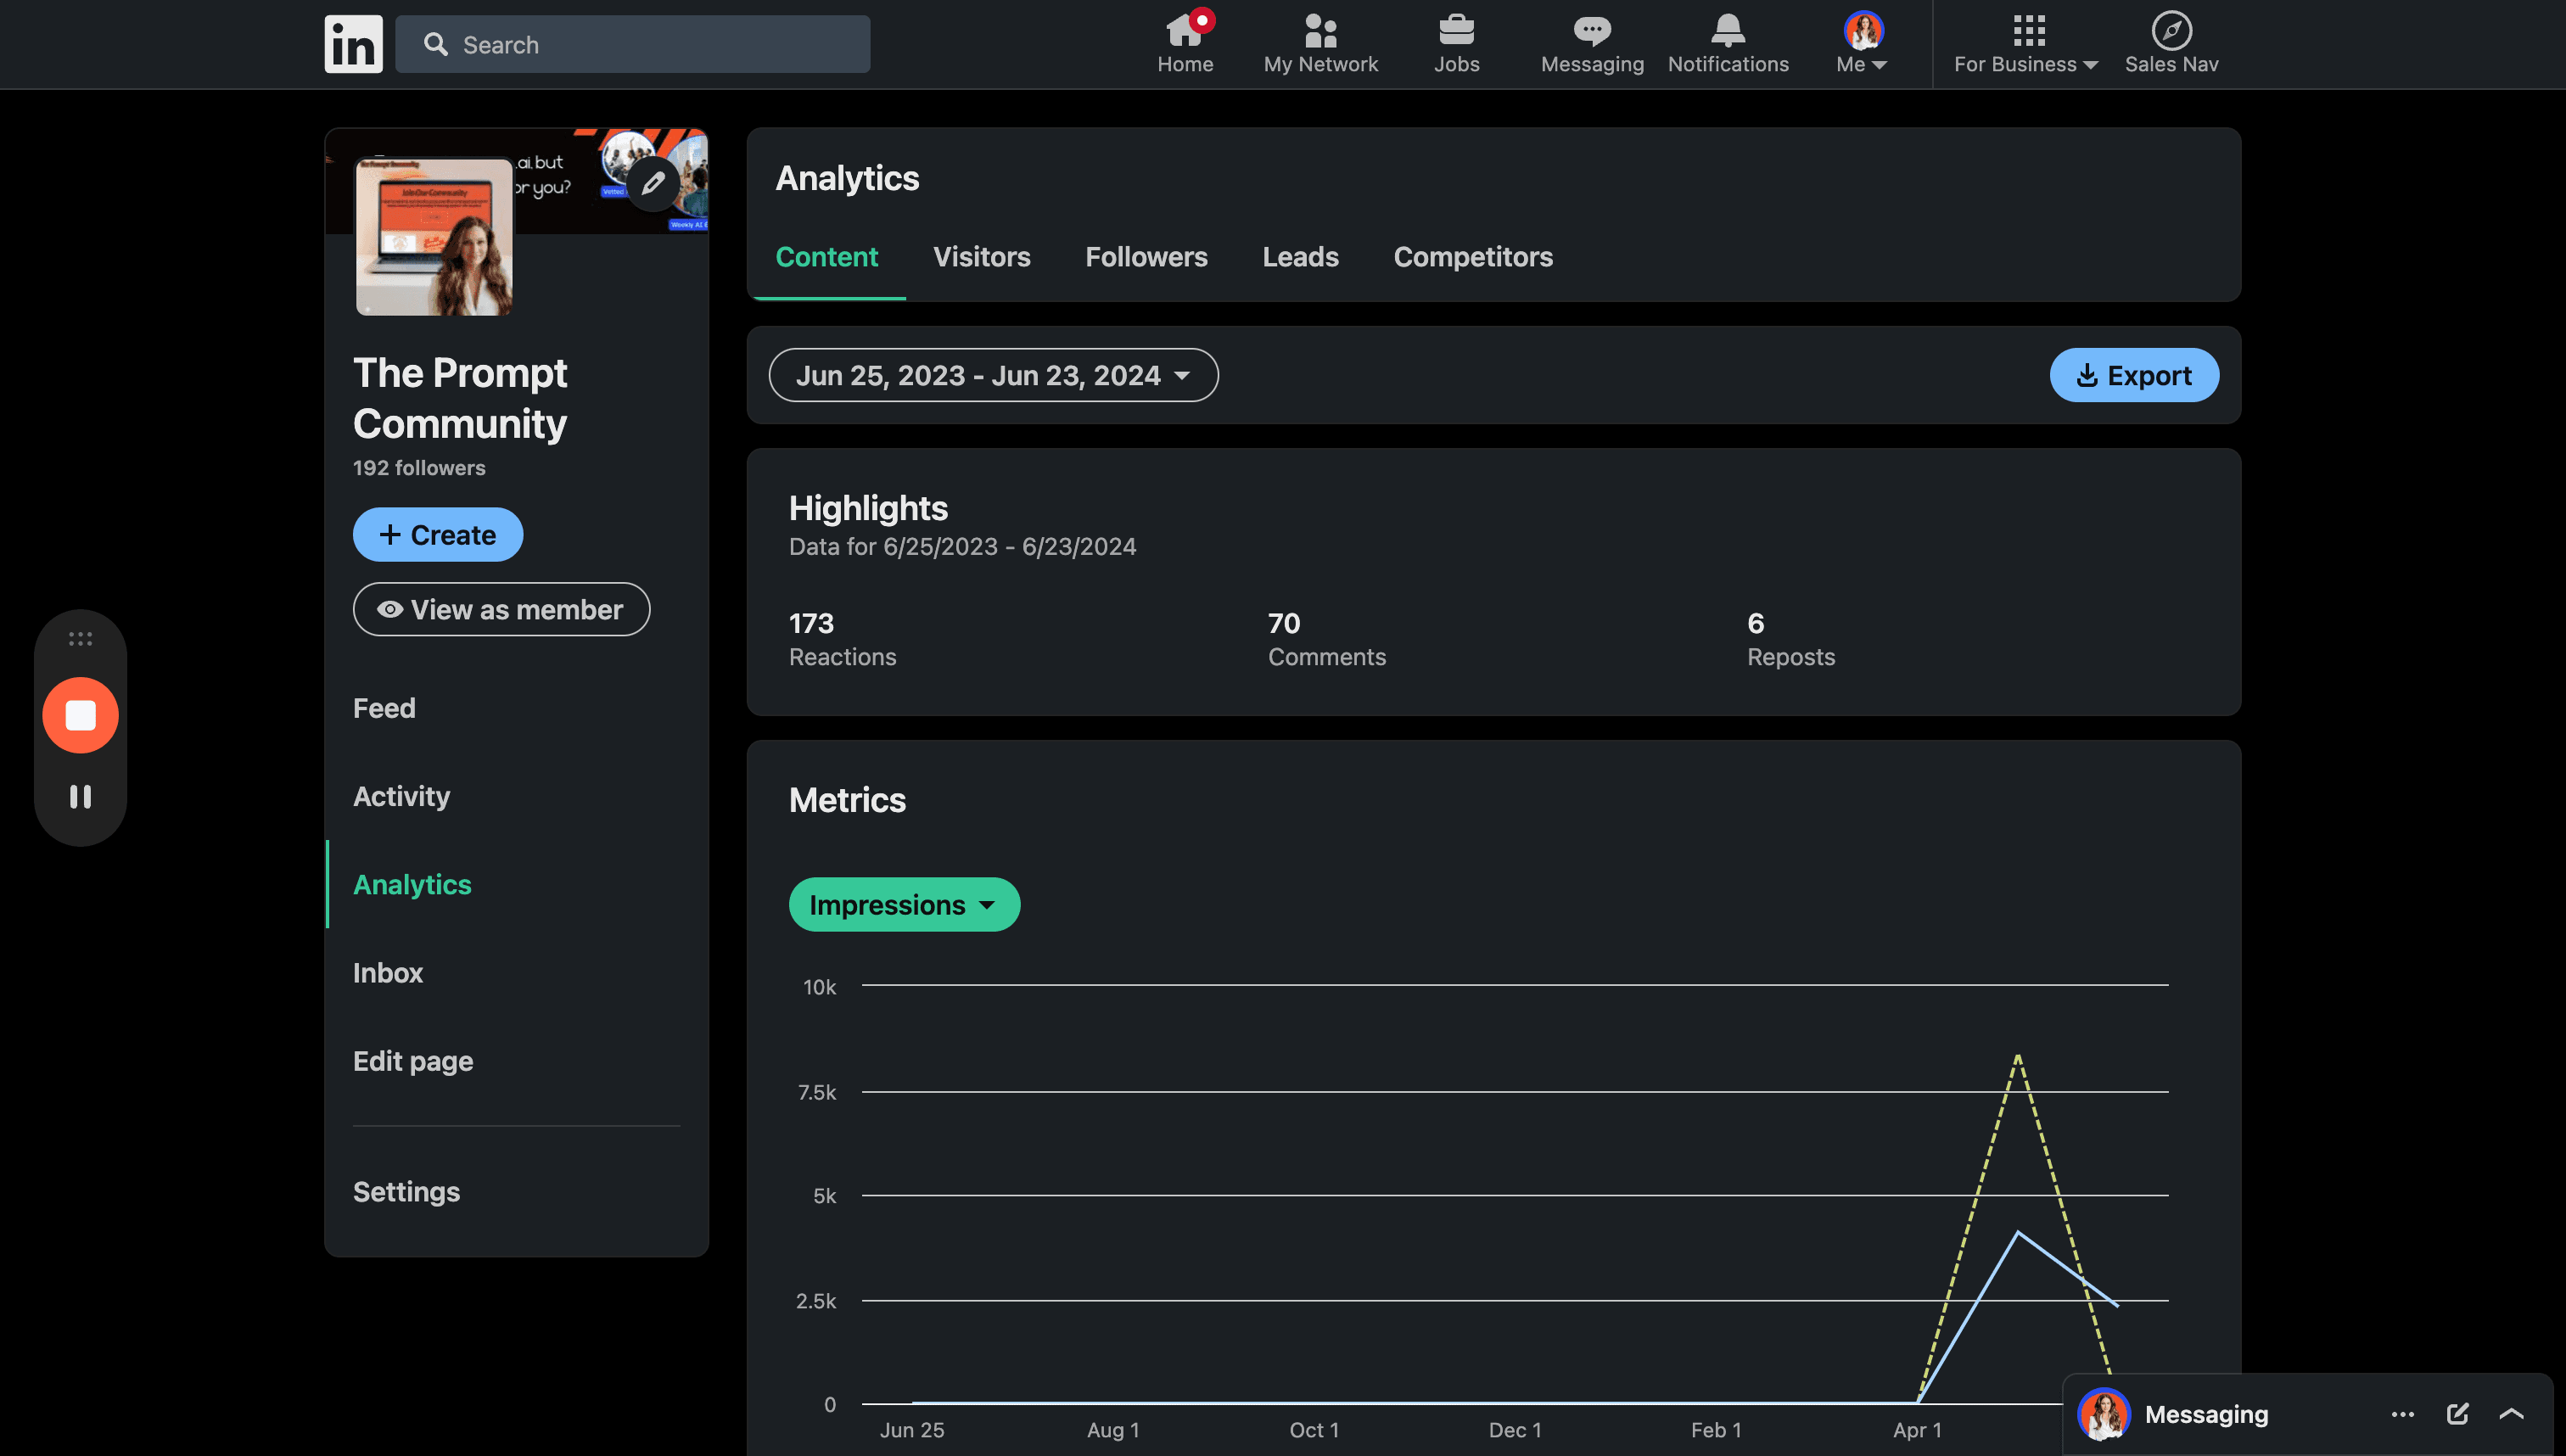The height and width of the screenshot is (1456, 2566).
Task: Switch to the Content tab
Action: [x=826, y=257]
